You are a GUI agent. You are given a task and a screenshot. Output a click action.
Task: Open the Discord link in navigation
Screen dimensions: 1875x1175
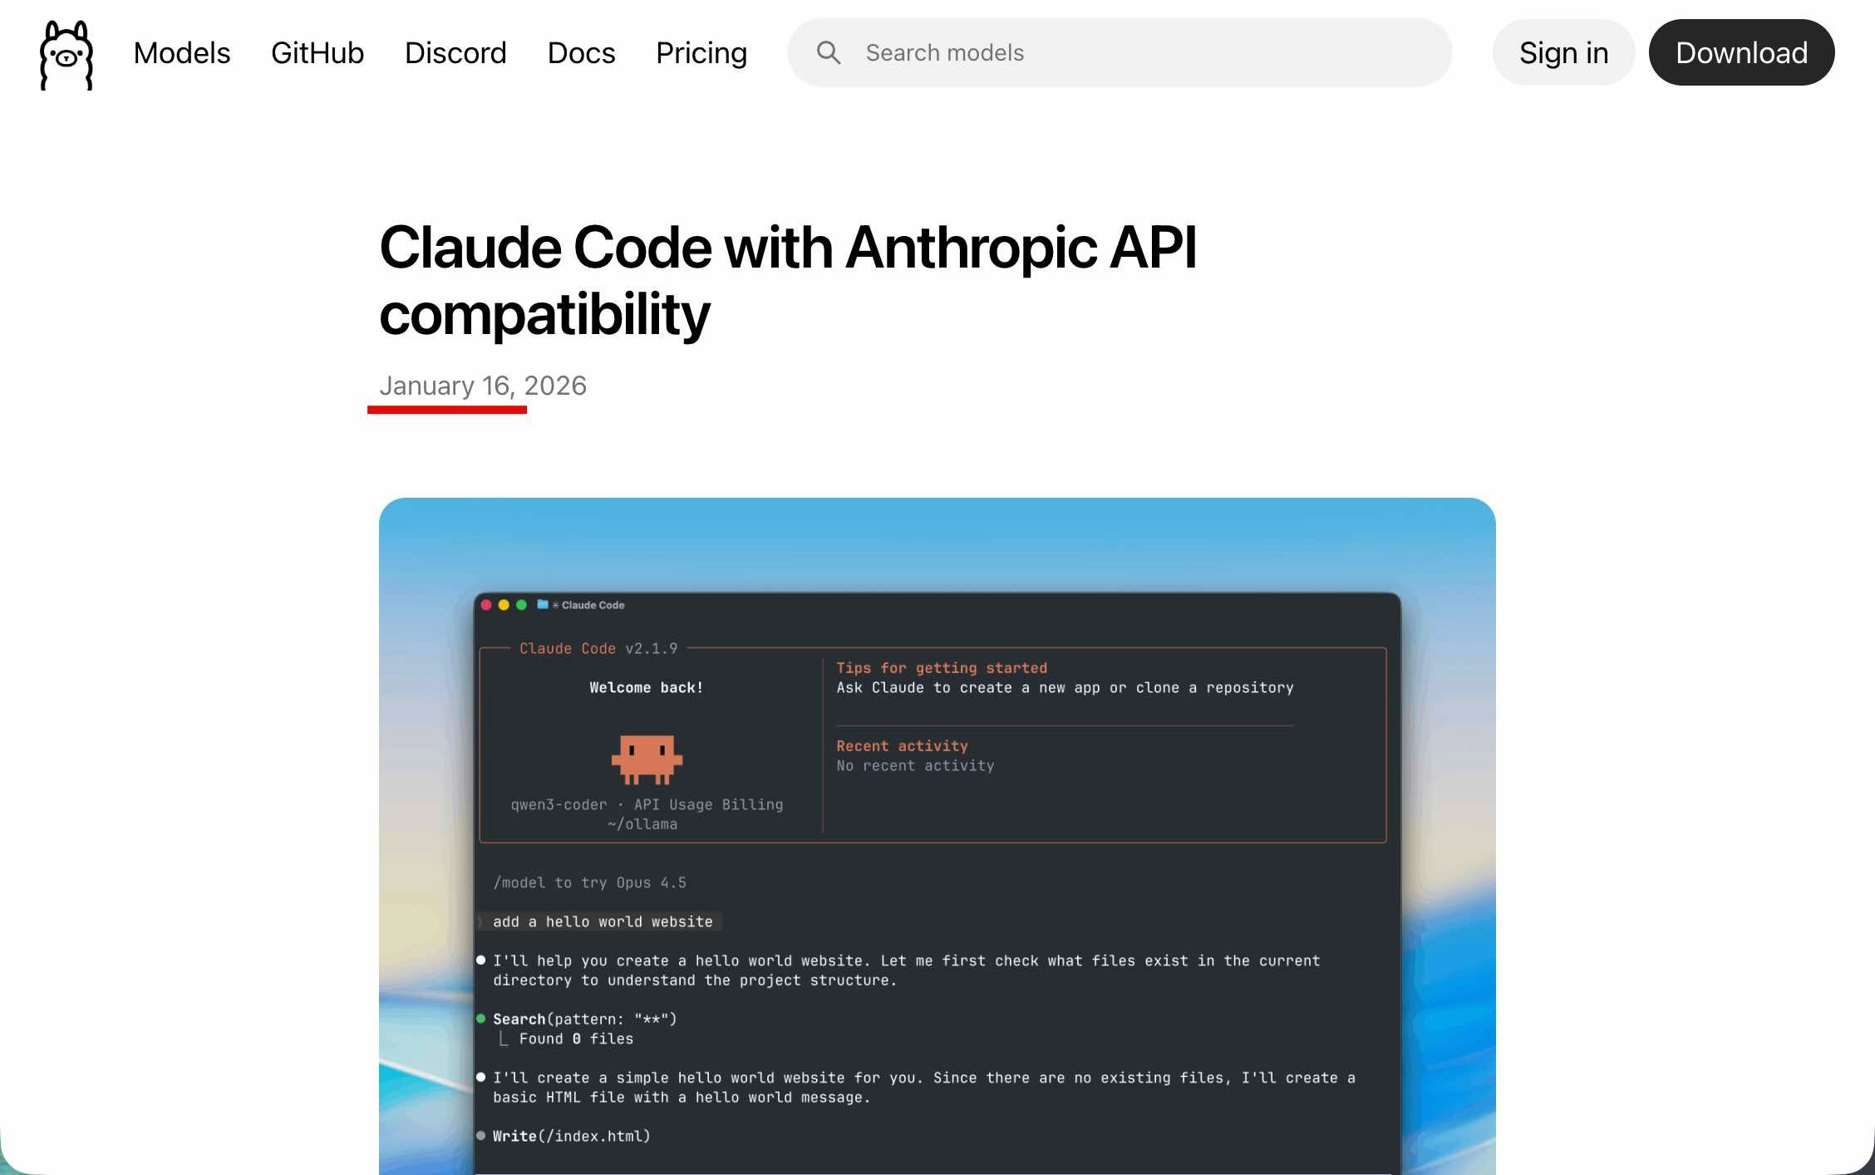click(455, 52)
